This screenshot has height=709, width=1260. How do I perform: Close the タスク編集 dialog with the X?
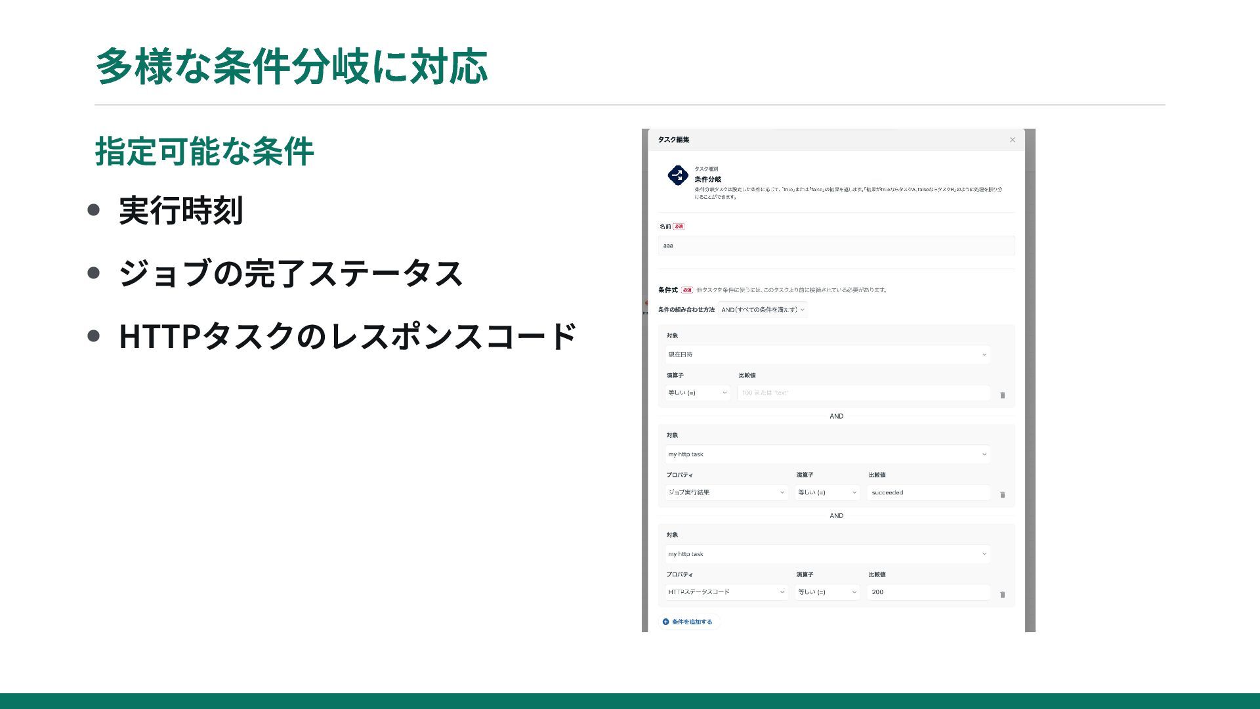click(1012, 140)
